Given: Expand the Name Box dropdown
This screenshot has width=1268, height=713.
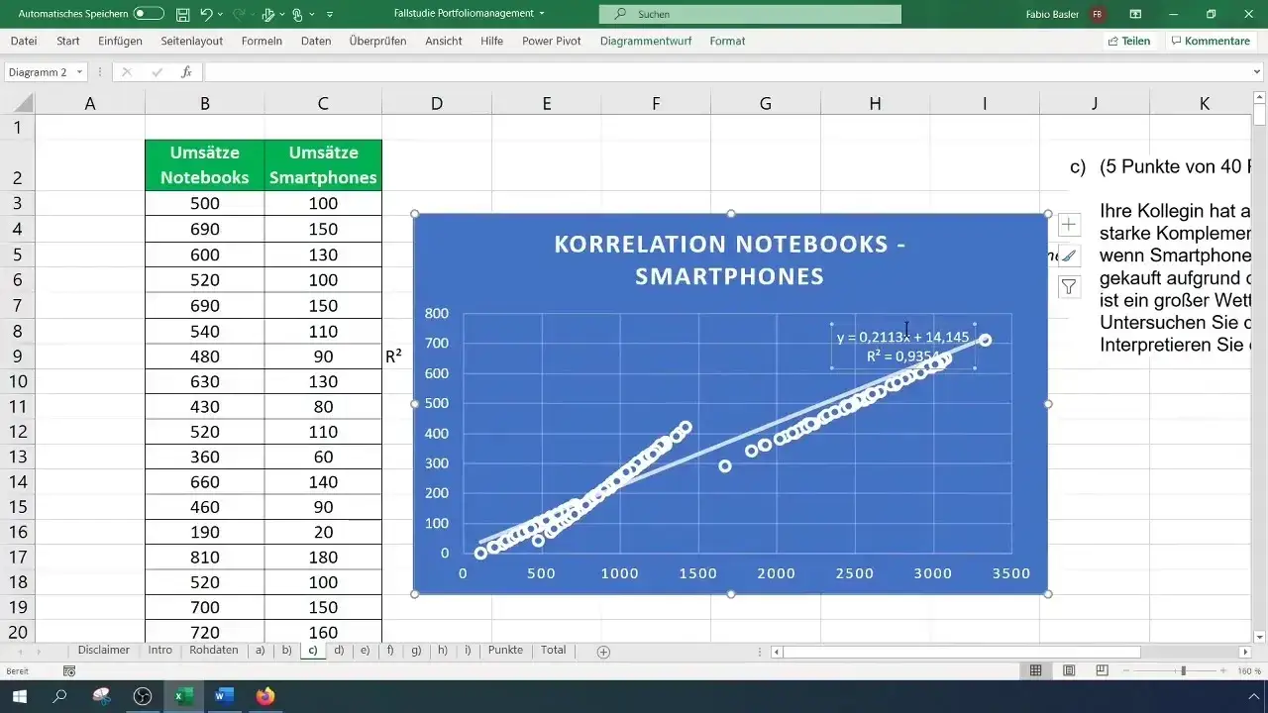Looking at the screenshot, I should [79, 72].
